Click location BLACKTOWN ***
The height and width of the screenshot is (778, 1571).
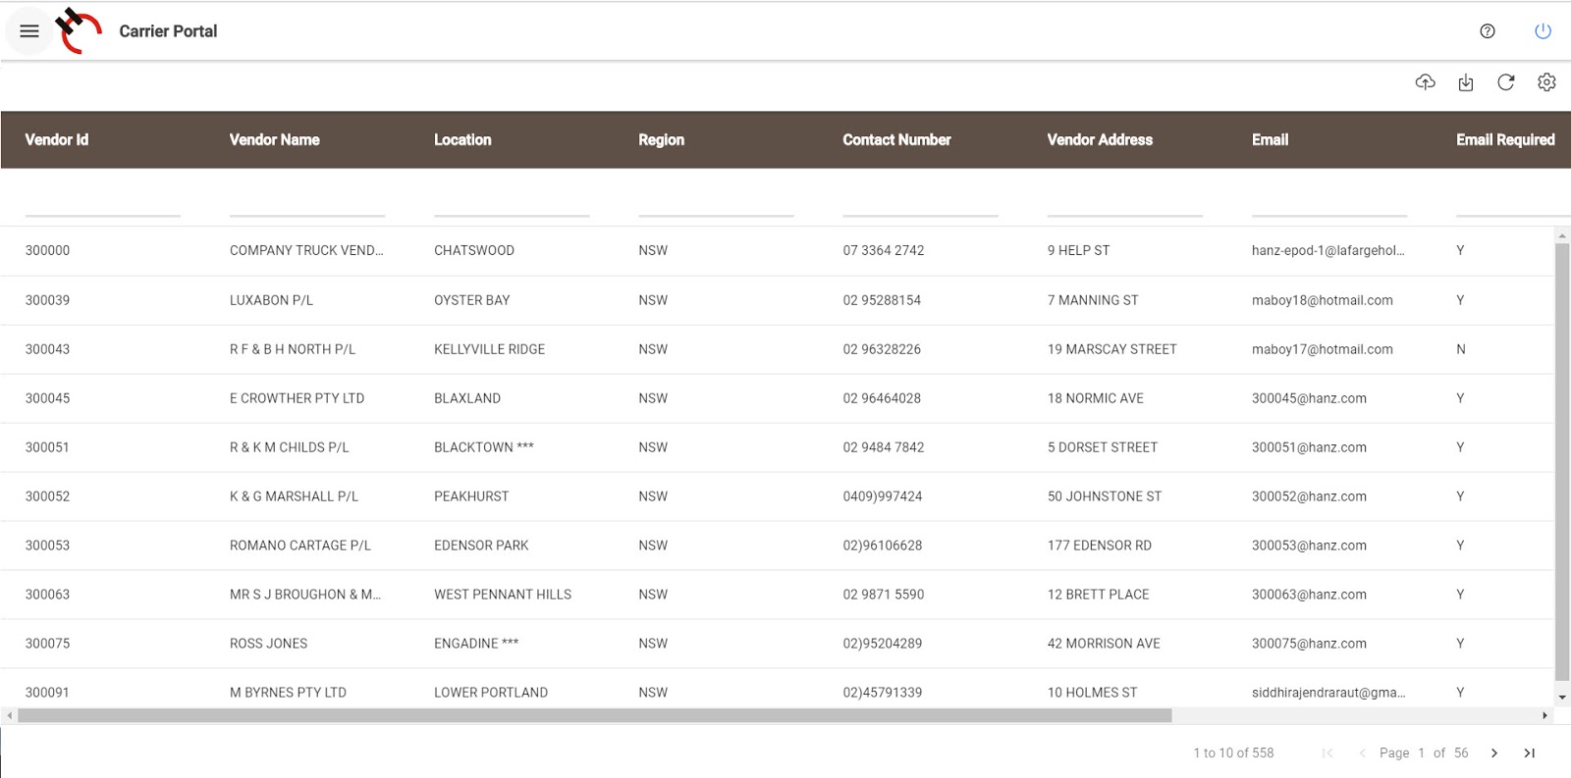coord(484,447)
